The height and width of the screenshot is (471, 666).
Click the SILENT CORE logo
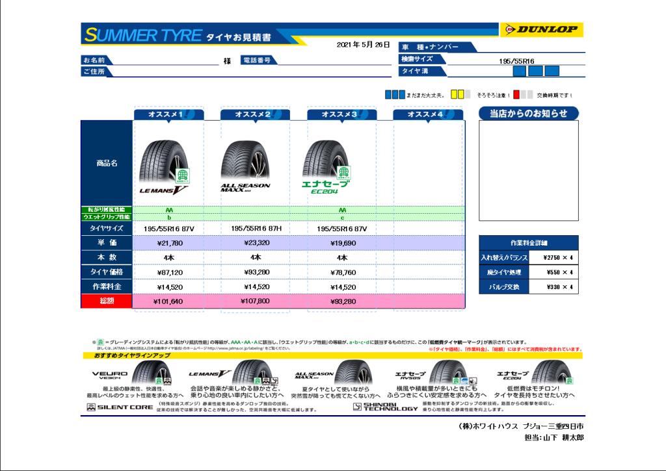pos(120,407)
